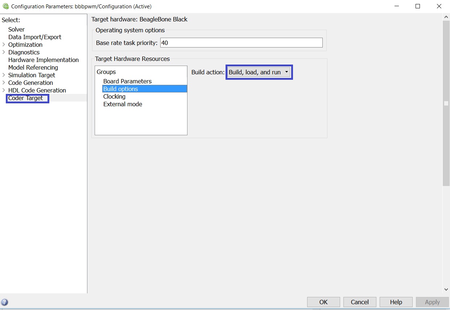The image size is (450, 310).
Task: Click the Simulink icon in title bar
Action: [x=5, y=6]
